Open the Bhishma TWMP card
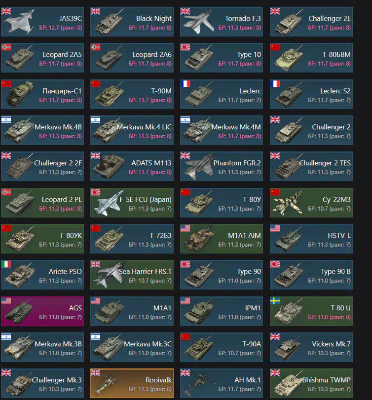The width and height of the screenshot is (372, 400). [x=311, y=383]
